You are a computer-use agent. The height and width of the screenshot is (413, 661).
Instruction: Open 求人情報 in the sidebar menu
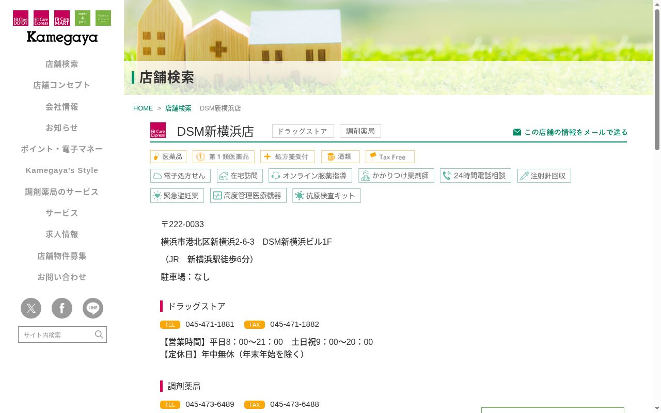(62, 234)
